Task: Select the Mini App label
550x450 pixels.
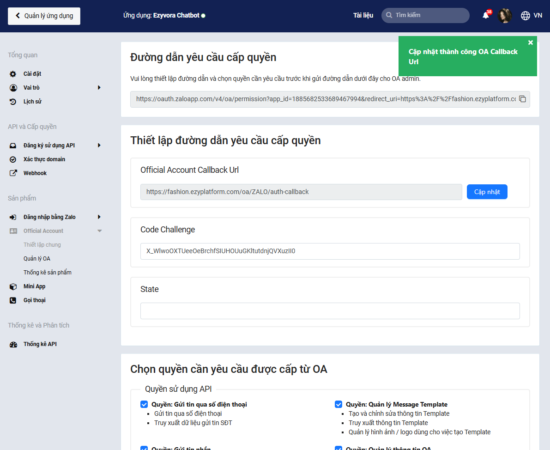Action: pyautogui.click(x=34, y=286)
